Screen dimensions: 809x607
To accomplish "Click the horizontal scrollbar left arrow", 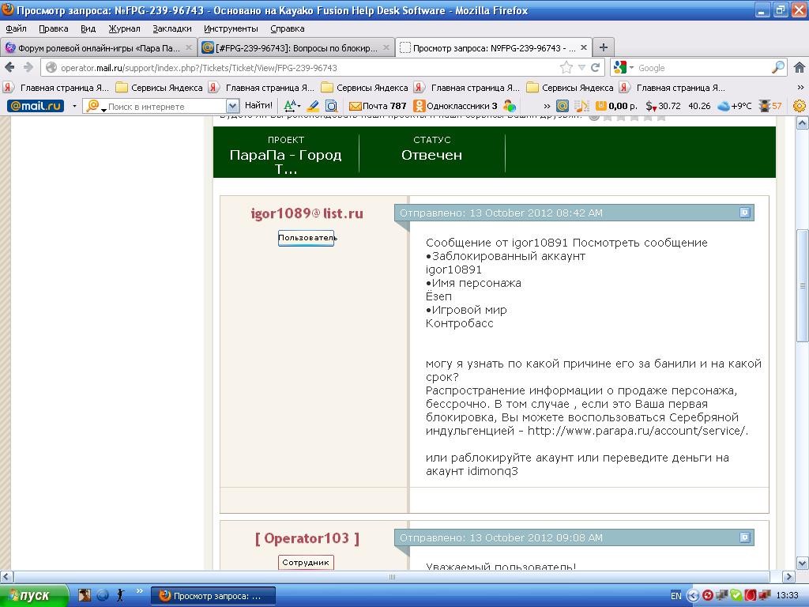I will [x=6, y=576].
